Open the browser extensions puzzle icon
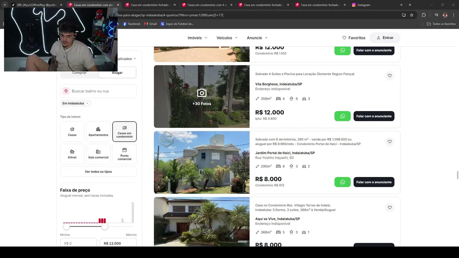This screenshot has width=459, height=258. coord(424,15)
